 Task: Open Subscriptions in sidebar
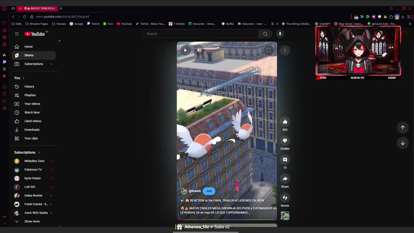(x=34, y=64)
